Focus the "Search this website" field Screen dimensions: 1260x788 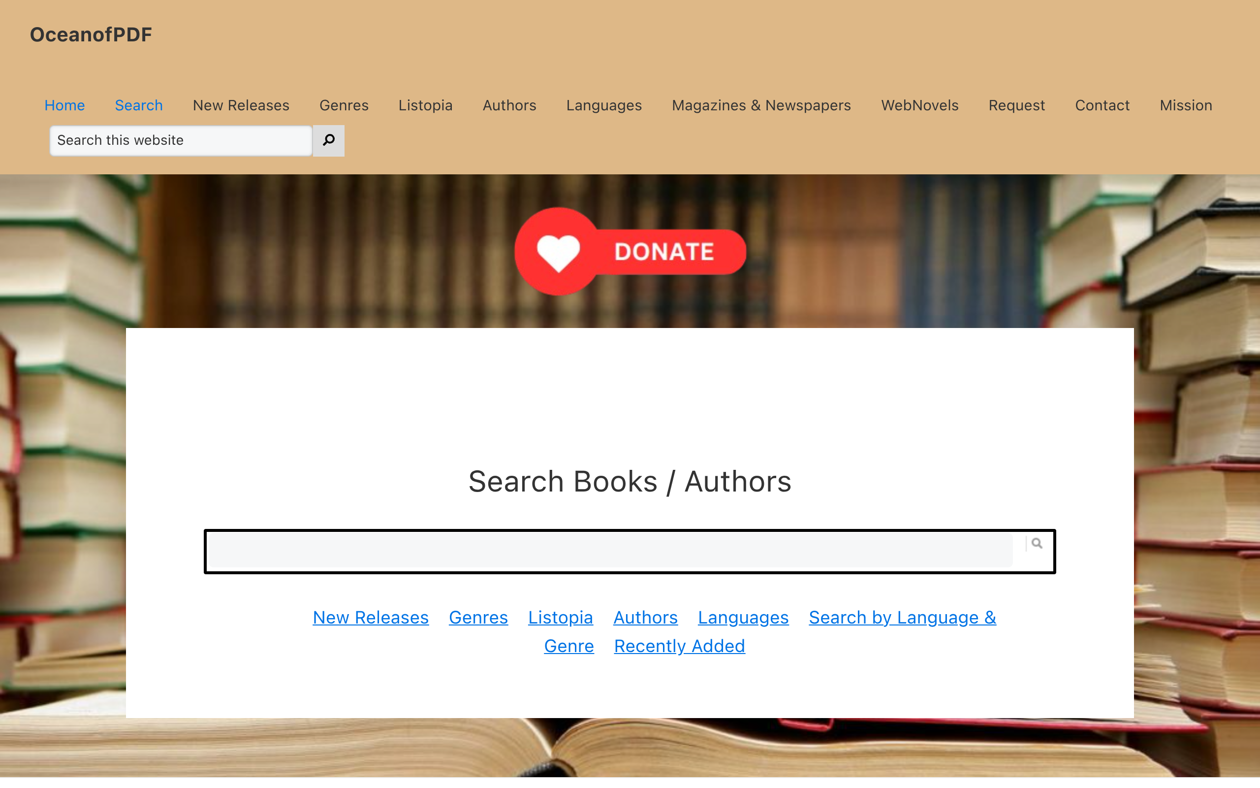click(181, 140)
